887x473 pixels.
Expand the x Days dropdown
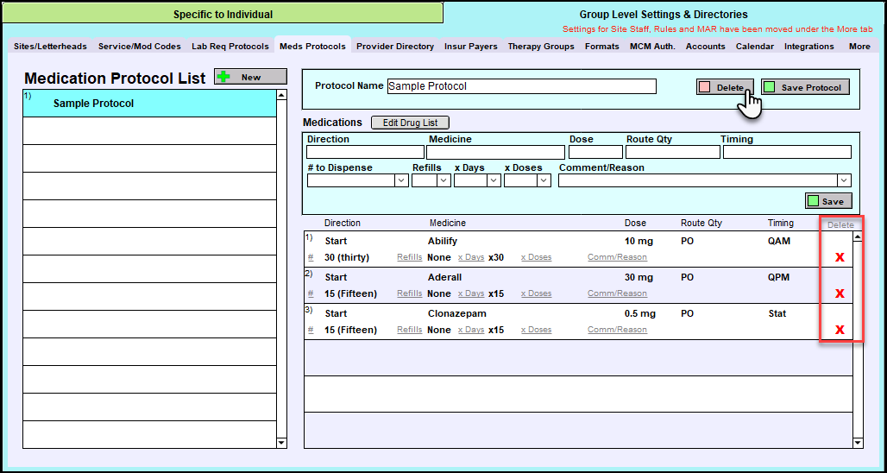tap(494, 180)
